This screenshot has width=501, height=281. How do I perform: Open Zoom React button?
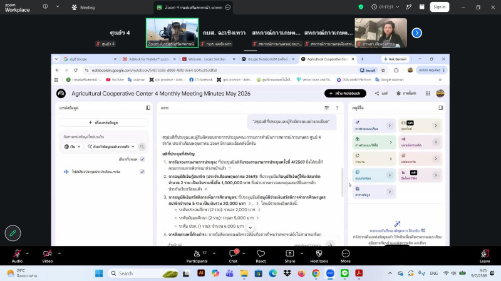point(261,256)
